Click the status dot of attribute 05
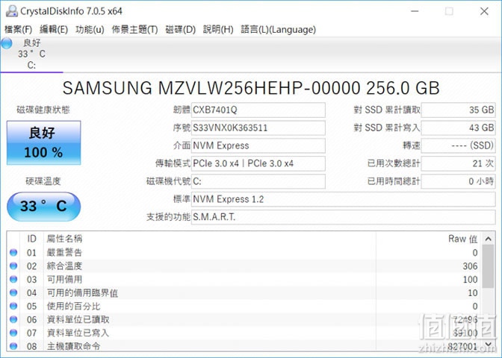 [x=13, y=307]
